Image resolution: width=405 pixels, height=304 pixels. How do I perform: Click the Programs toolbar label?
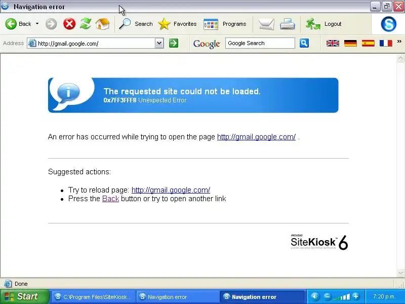234,24
